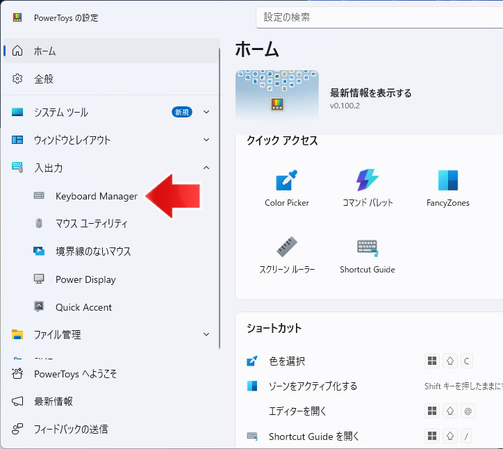503x449 pixels.
Task: Click the 新規 badge on システム ツール
Action: click(x=182, y=112)
